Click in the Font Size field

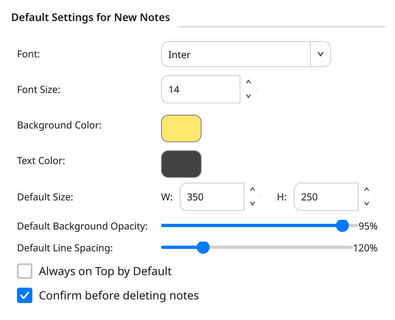point(201,89)
